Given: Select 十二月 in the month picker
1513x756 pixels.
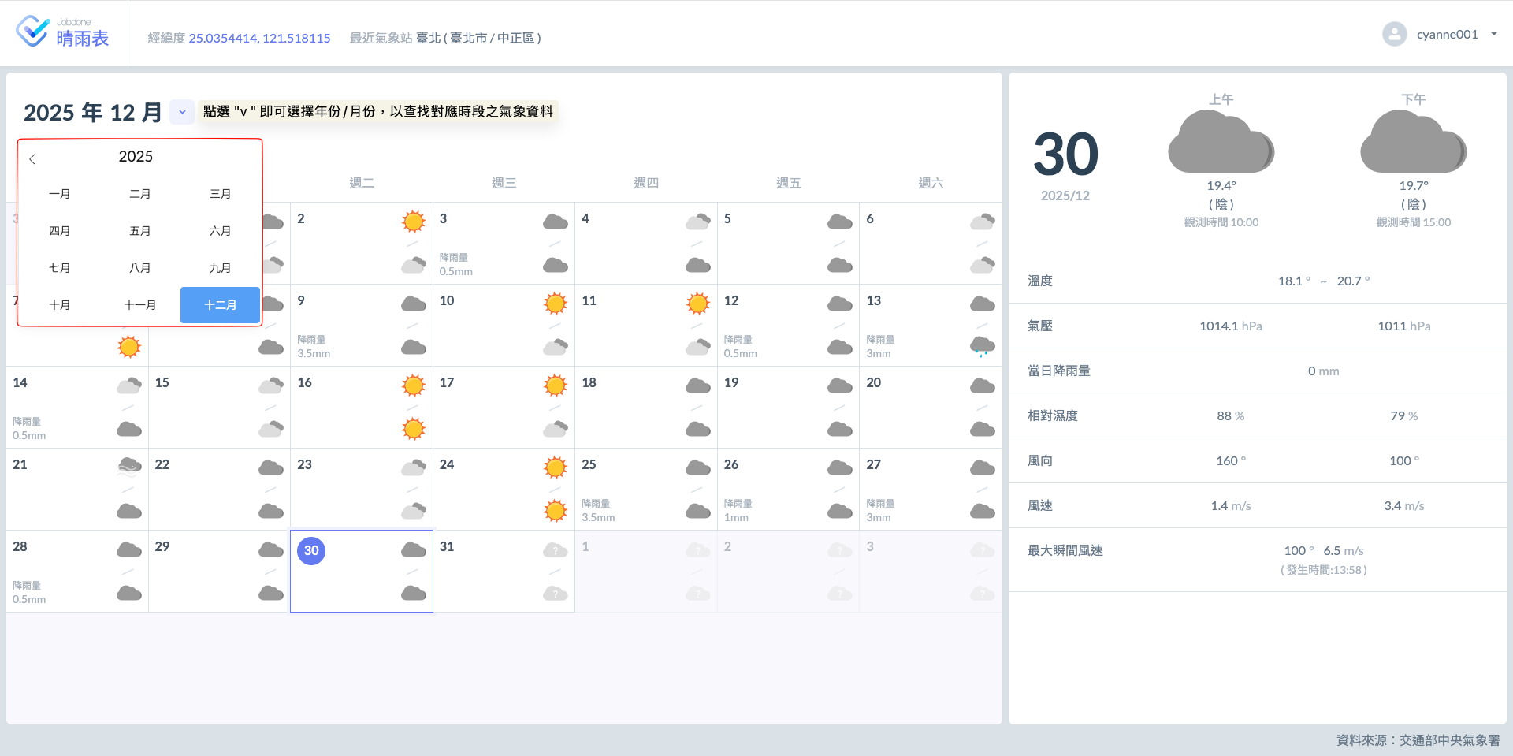Looking at the screenshot, I should [220, 305].
